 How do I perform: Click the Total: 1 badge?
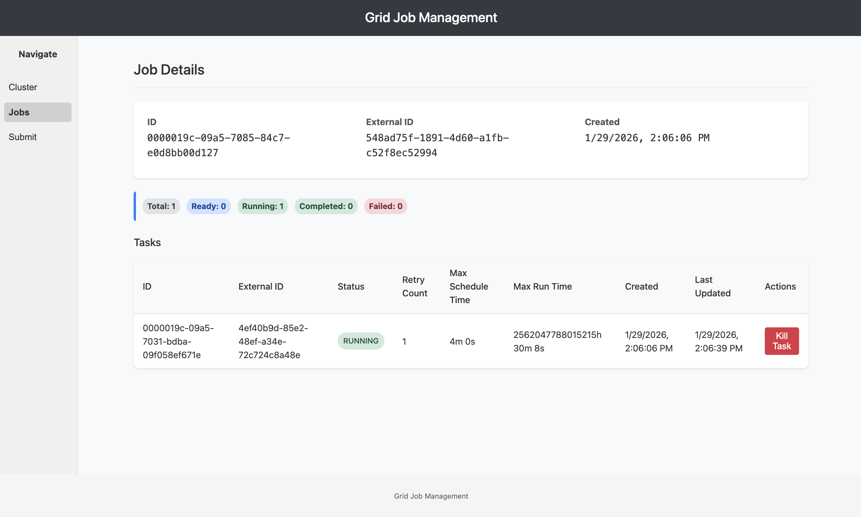click(161, 206)
